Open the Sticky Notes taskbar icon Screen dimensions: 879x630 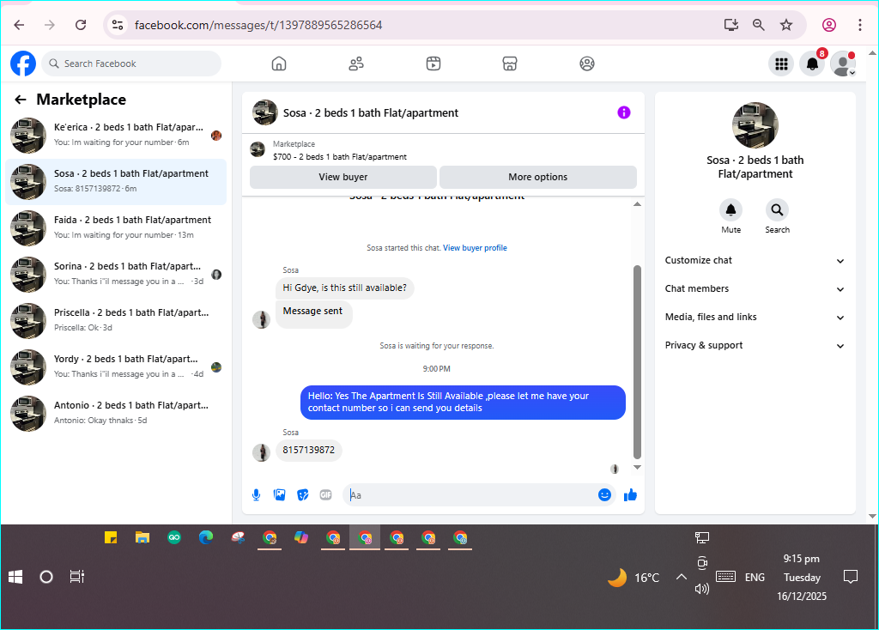pyautogui.click(x=111, y=538)
